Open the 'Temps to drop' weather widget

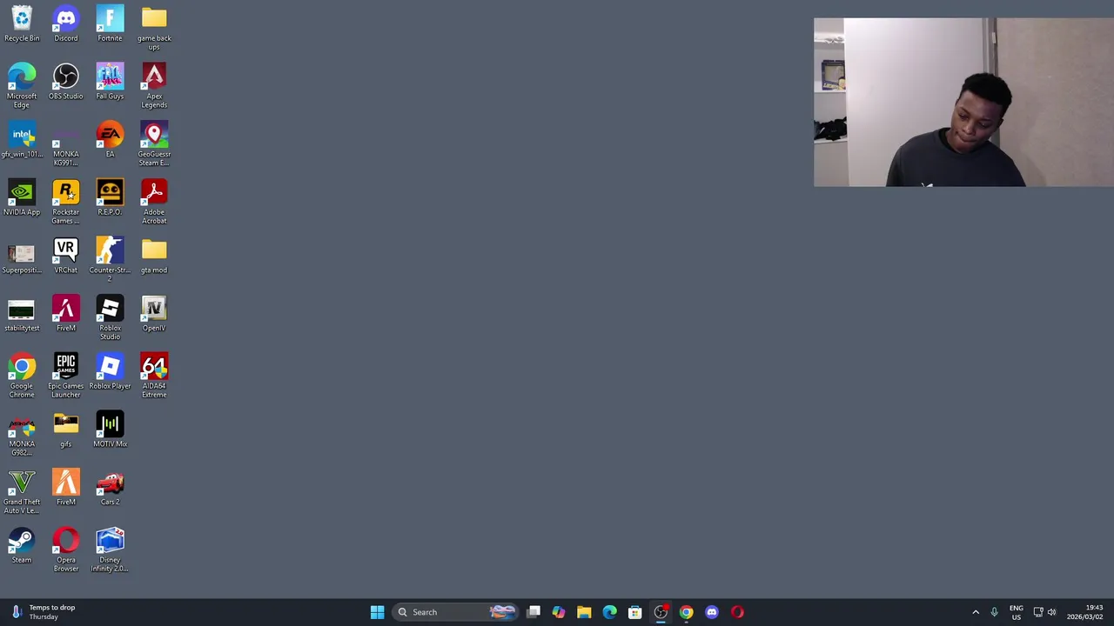click(x=45, y=612)
